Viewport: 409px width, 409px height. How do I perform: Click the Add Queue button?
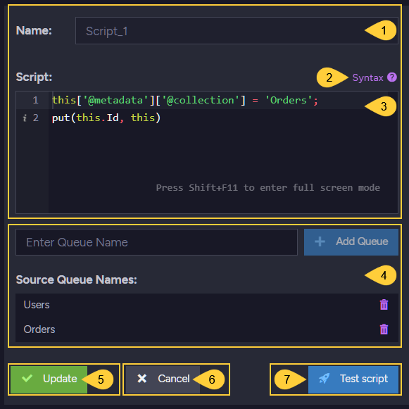coord(351,241)
